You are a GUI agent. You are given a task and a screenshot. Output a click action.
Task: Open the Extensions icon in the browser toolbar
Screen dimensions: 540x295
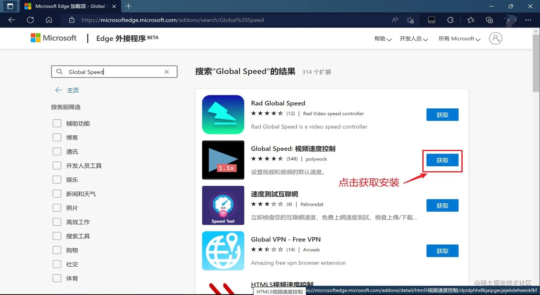[450, 20]
